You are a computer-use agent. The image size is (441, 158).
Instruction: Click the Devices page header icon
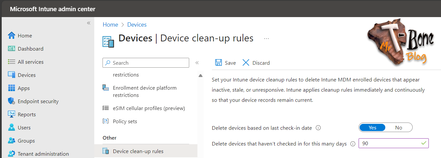click(108, 42)
